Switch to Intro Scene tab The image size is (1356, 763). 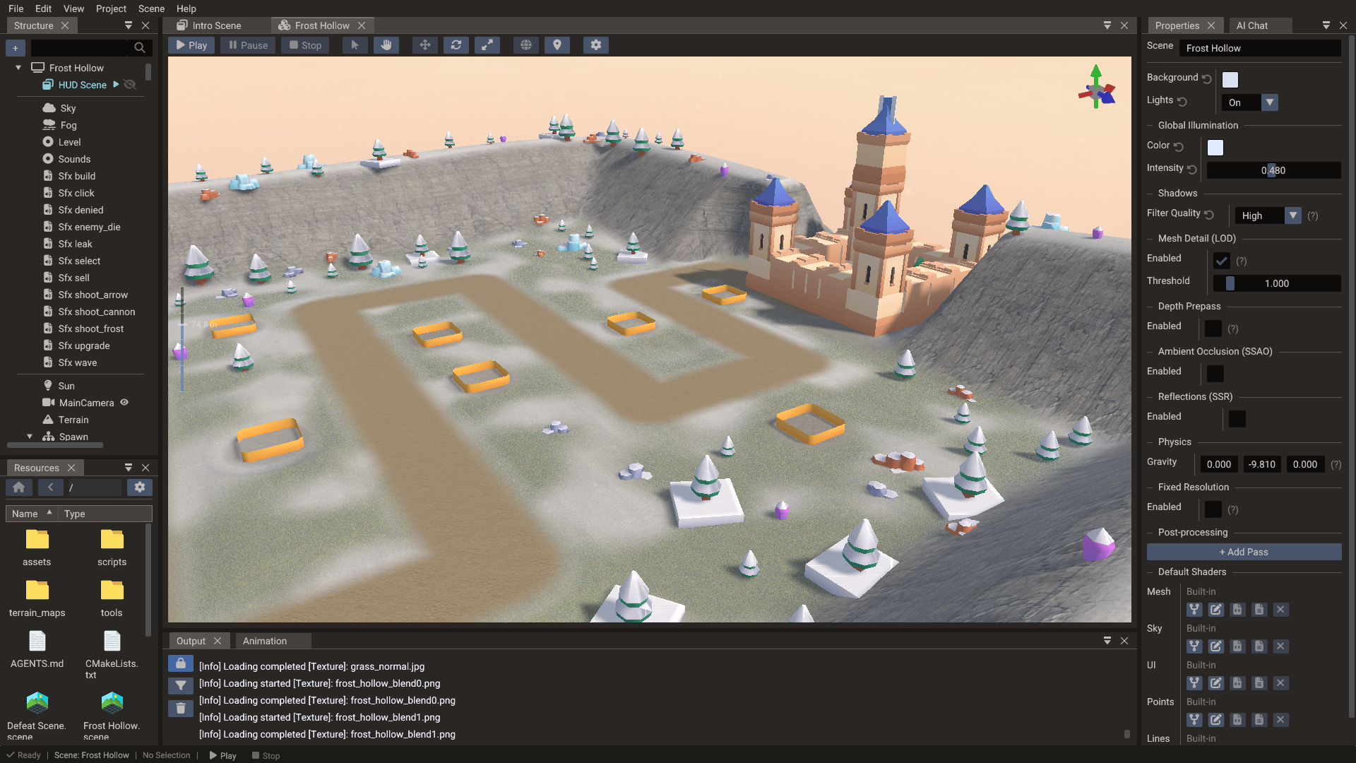point(217,25)
